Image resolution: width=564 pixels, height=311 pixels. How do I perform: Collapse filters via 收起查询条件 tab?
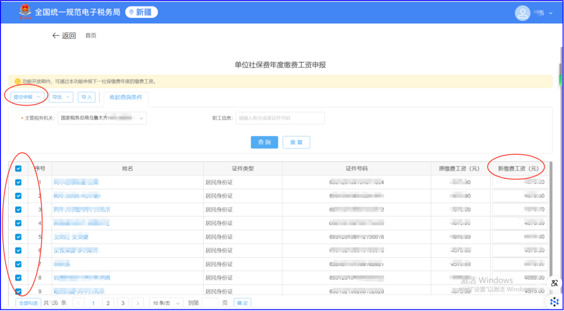[x=126, y=97]
